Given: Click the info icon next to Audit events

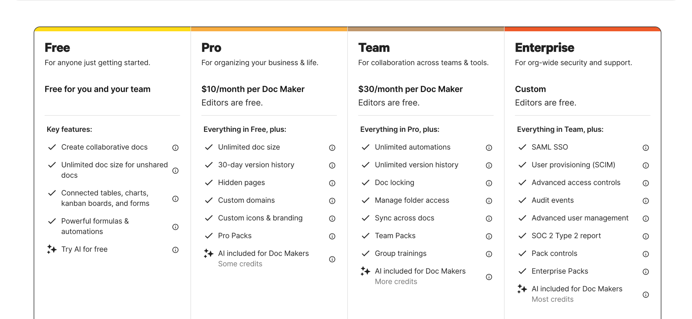Looking at the screenshot, I should pos(646,201).
